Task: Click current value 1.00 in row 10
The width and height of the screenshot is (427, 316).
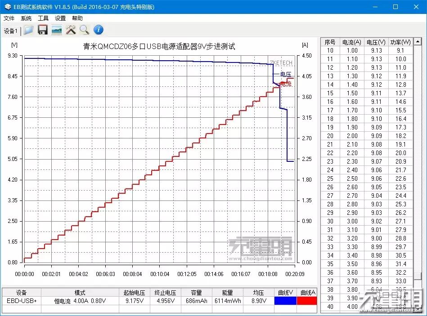Action: 352,50
